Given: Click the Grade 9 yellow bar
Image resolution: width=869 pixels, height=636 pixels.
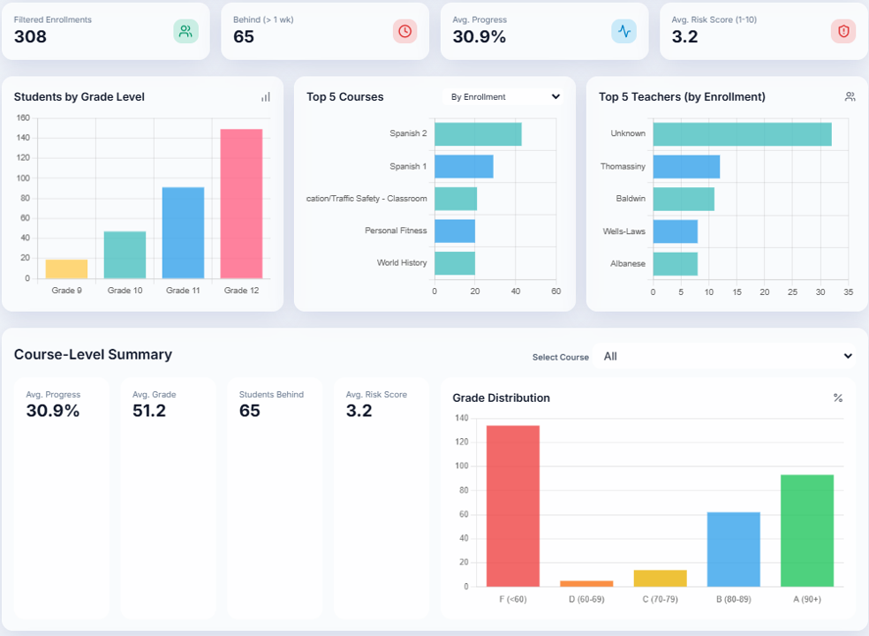Looking at the screenshot, I should coord(67,269).
